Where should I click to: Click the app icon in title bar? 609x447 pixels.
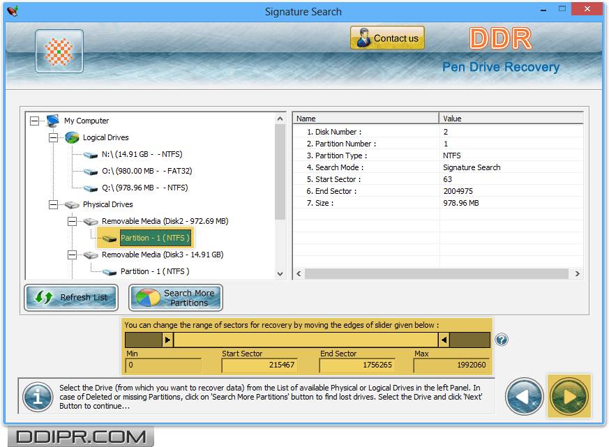[x=12, y=11]
